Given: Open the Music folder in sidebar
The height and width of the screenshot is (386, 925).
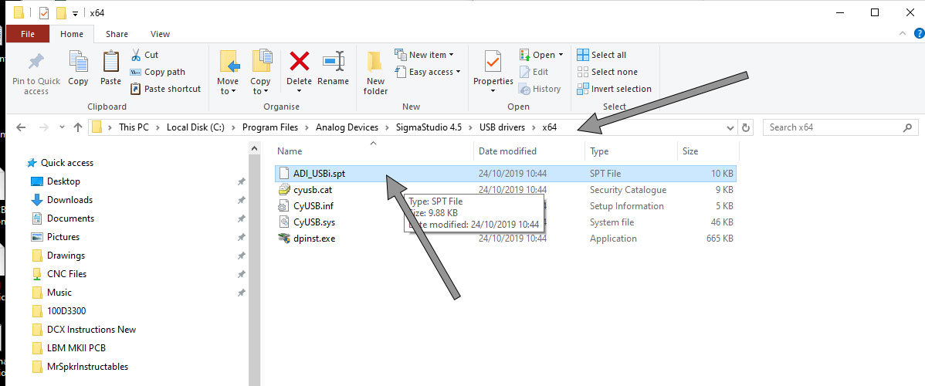Looking at the screenshot, I should pos(59,292).
